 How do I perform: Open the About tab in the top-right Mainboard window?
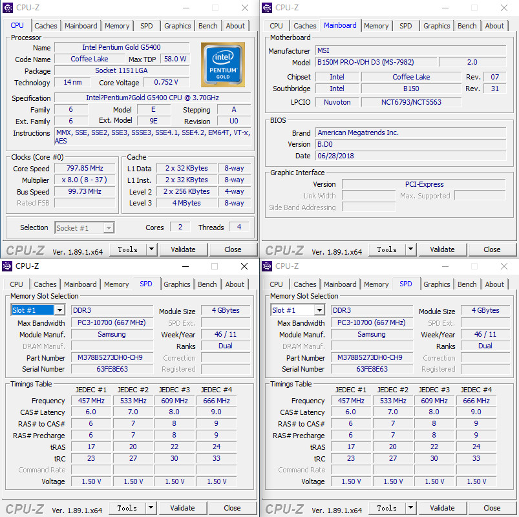pos(494,26)
